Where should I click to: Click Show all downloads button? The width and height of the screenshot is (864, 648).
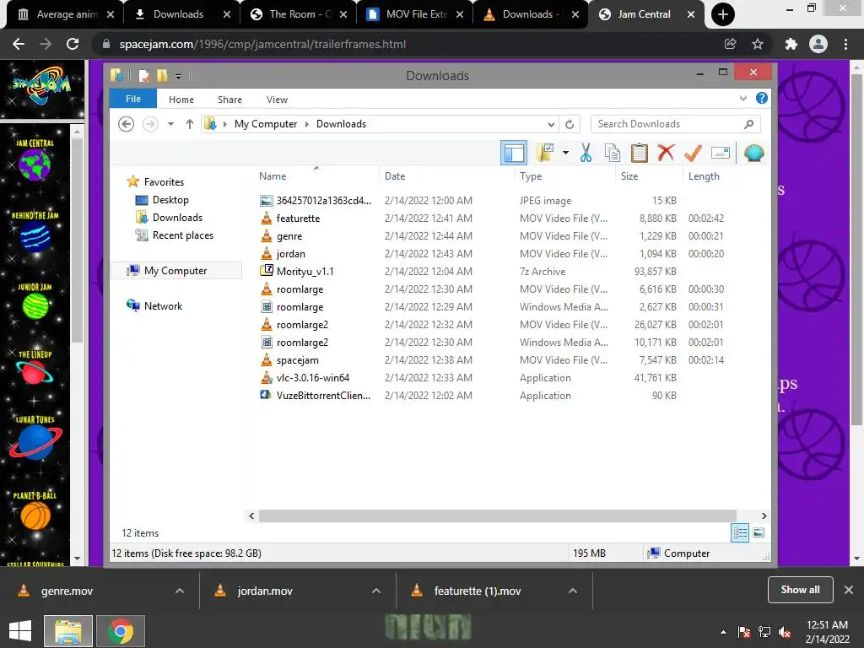coord(800,590)
